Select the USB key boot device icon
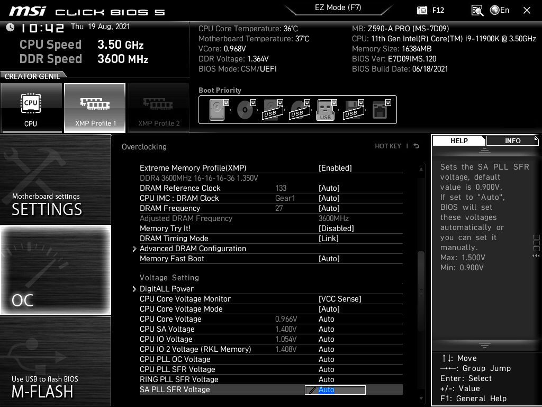Viewport: 542px width, 407px height. click(326, 110)
